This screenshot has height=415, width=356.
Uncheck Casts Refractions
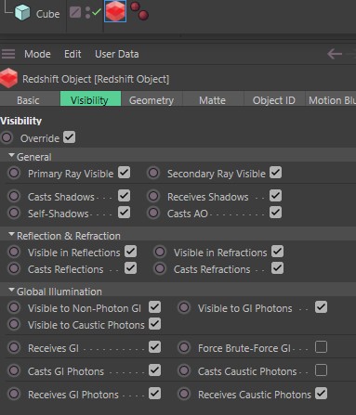[x=278, y=268]
